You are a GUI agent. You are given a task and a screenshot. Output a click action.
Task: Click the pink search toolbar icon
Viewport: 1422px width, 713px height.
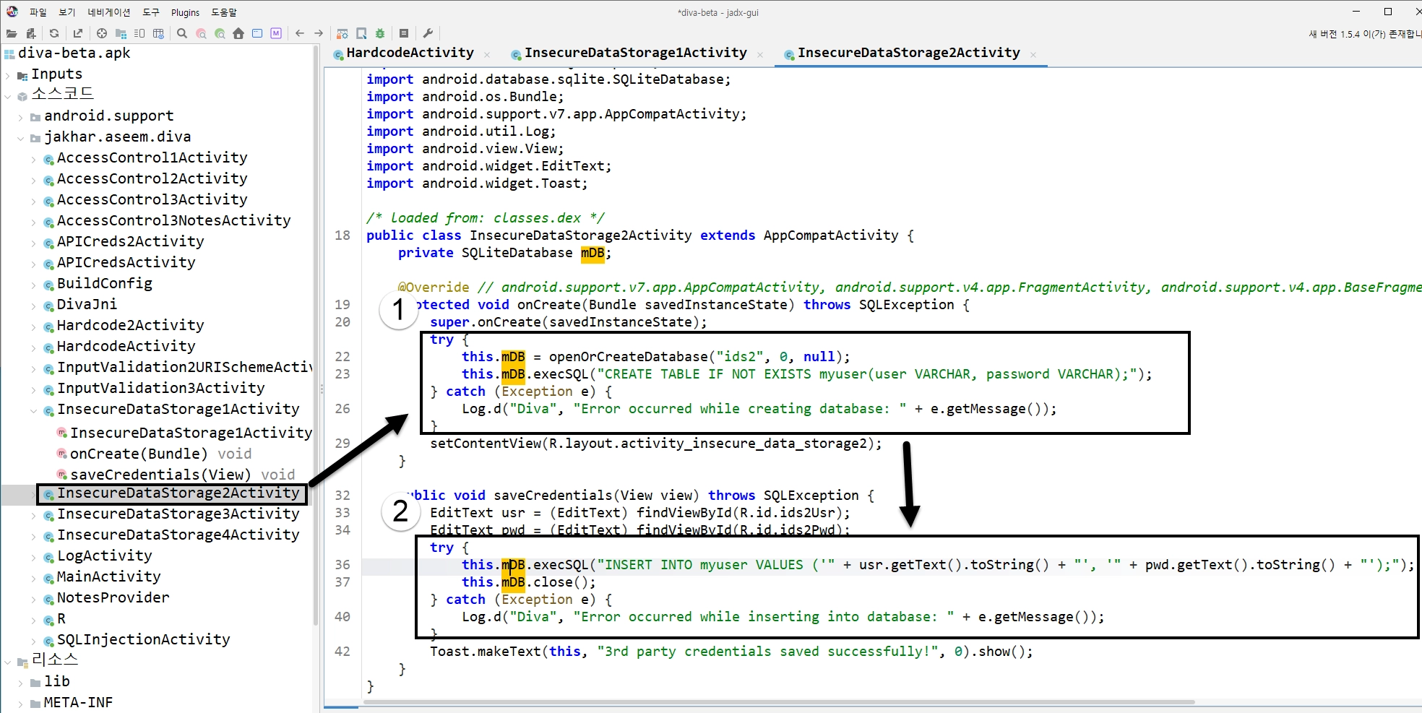[x=201, y=33]
